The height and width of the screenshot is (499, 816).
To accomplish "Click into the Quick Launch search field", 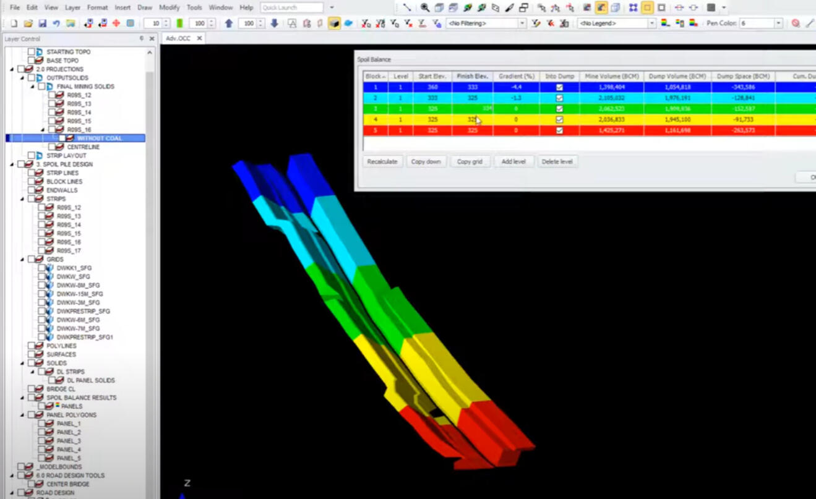I will [292, 7].
